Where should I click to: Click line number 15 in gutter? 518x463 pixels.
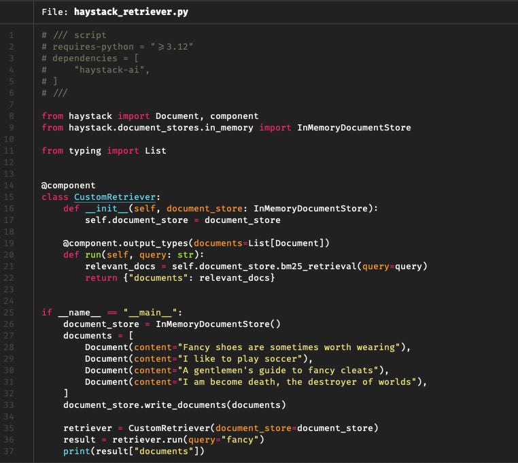[9, 197]
